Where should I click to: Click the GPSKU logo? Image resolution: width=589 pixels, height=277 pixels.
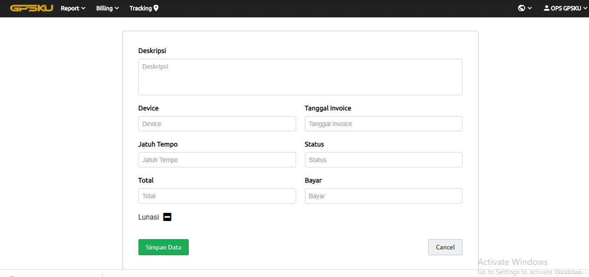pyautogui.click(x=32, y=8)
